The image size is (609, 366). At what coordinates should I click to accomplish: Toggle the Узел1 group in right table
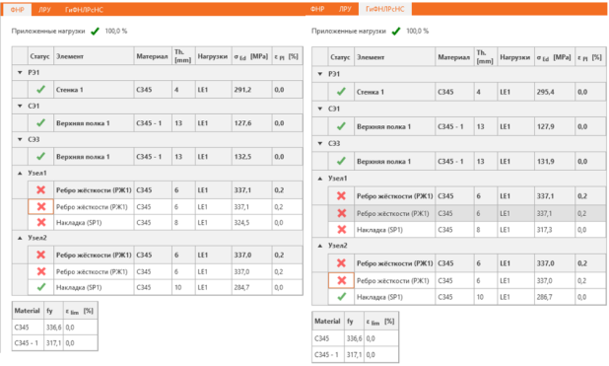[x=320, y=179]
